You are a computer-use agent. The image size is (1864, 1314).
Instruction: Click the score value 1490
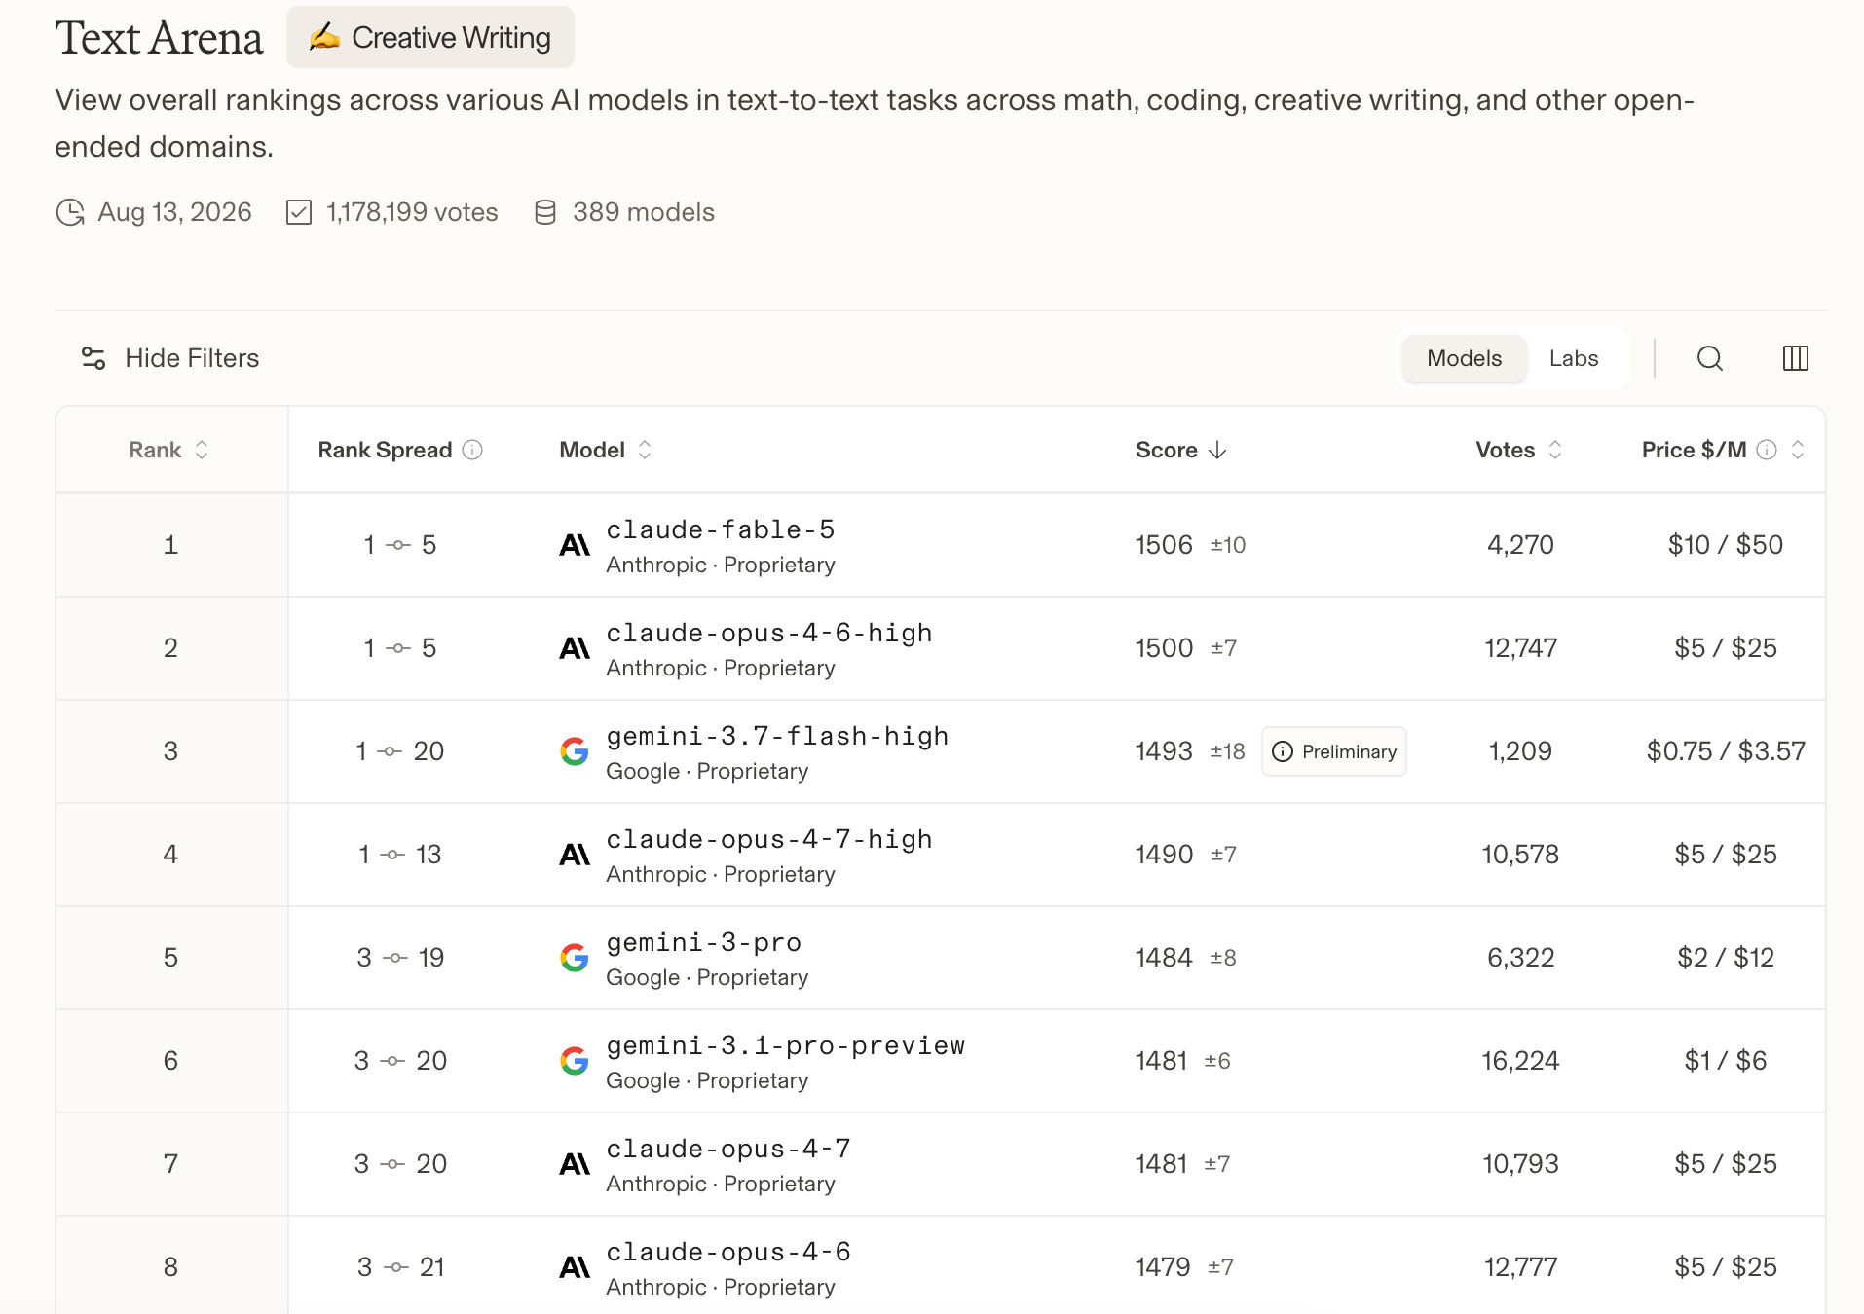[1164, 855]
